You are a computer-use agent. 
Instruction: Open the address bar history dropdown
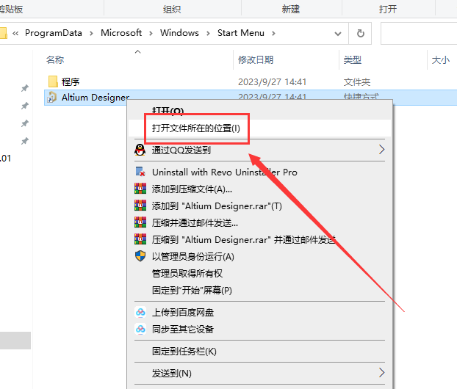coord(338,34)
